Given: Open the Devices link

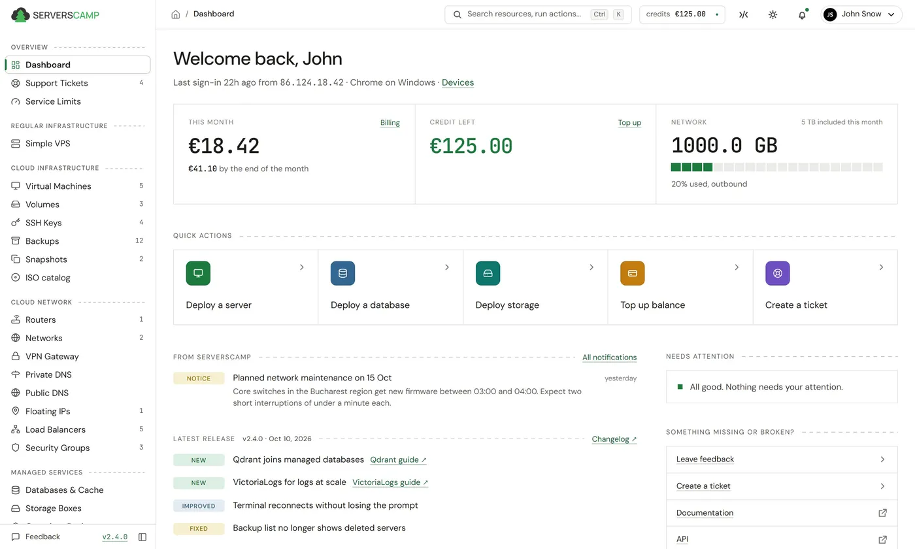Looking at the screenshot, I should point(457,82).
